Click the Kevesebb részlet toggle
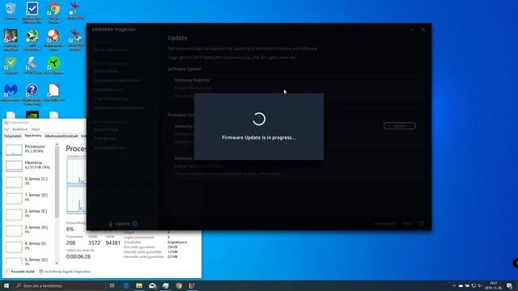 point(19,272)
